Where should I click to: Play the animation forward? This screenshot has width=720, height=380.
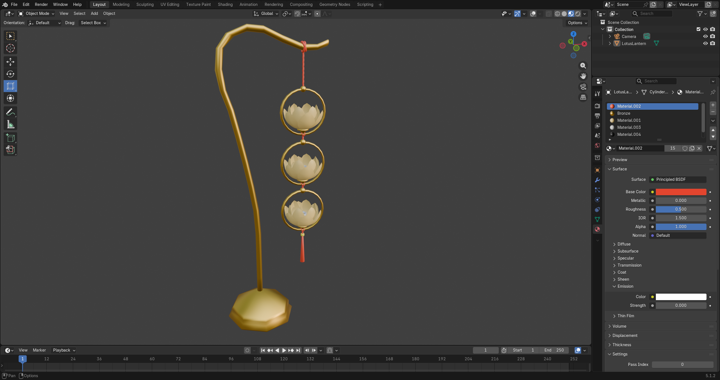[284, 350]
